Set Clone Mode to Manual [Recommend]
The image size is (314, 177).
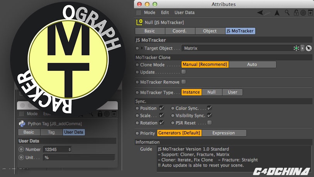[x=205, y=65]
